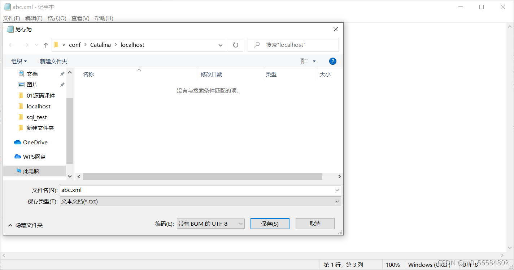Sort files by 修改日期 column

click(212, 74)
